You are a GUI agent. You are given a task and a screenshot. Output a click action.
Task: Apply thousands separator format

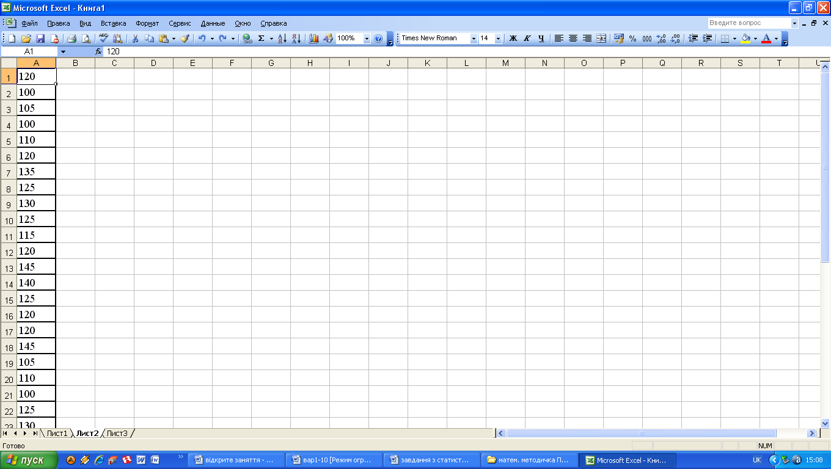coord(646,38)
